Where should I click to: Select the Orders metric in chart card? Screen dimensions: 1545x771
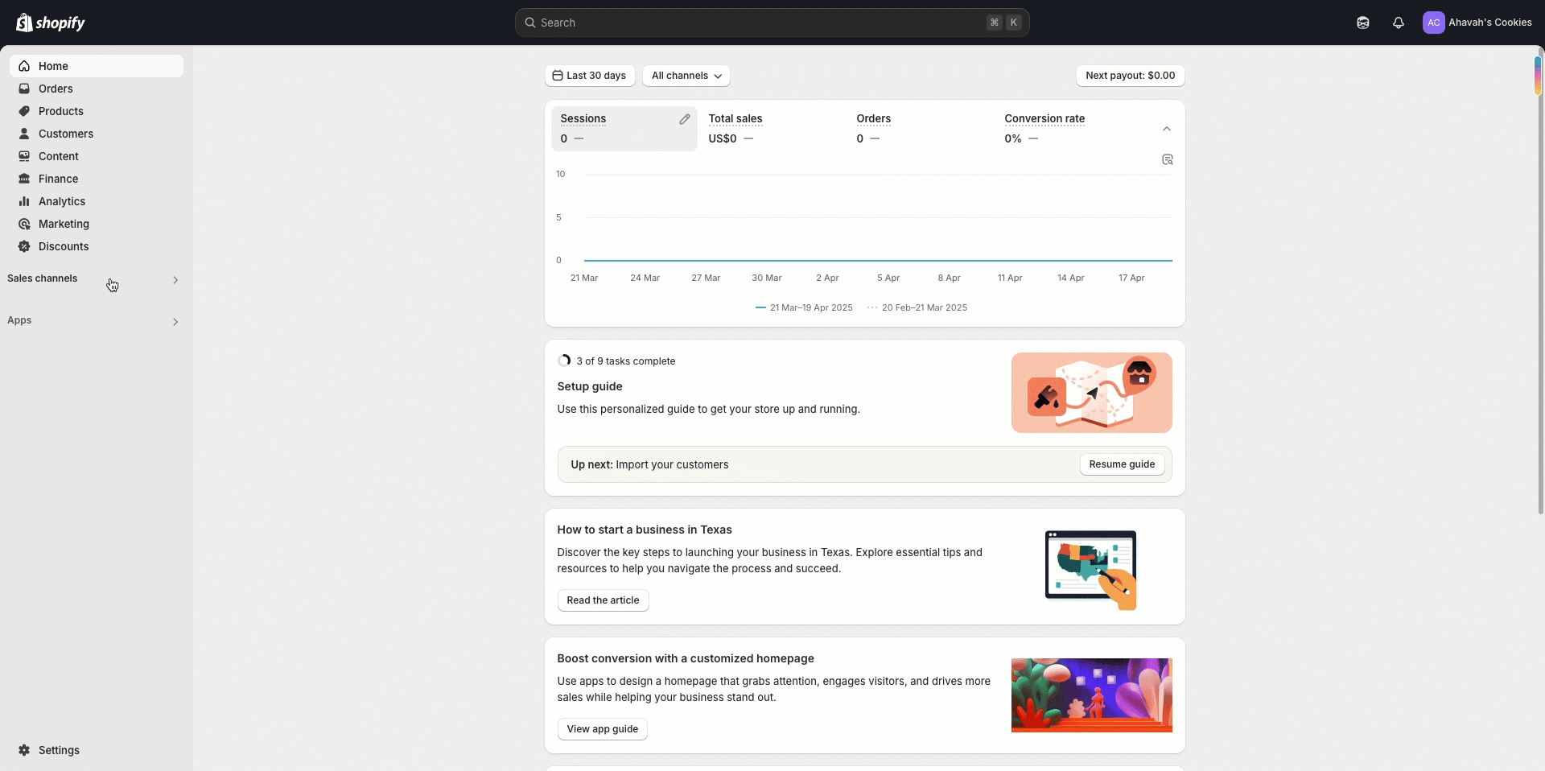point(921,129)
